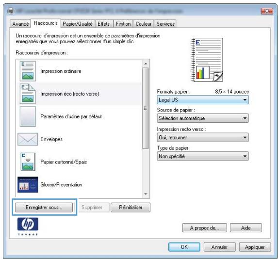The width and height of the screenshot is (278, 259).
Task: Open the Couleur tab
Action: pos(144,24)
